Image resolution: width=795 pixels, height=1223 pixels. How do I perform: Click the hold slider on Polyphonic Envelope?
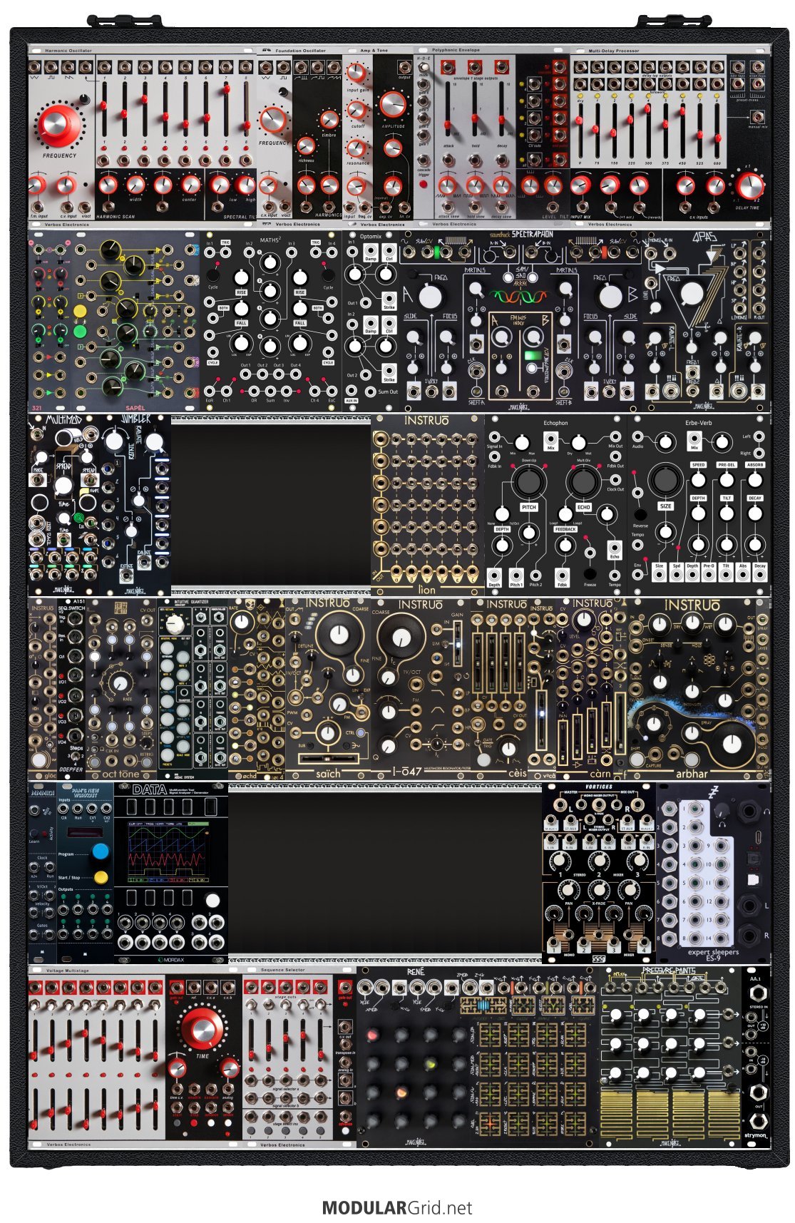[x=476, y=108]
